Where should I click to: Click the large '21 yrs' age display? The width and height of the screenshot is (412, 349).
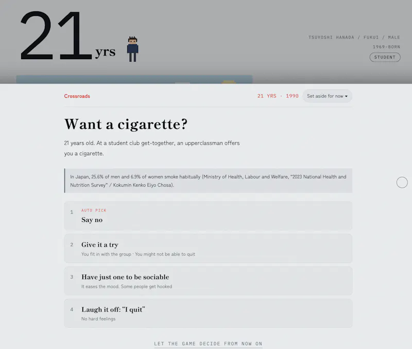tap(67, 36)
